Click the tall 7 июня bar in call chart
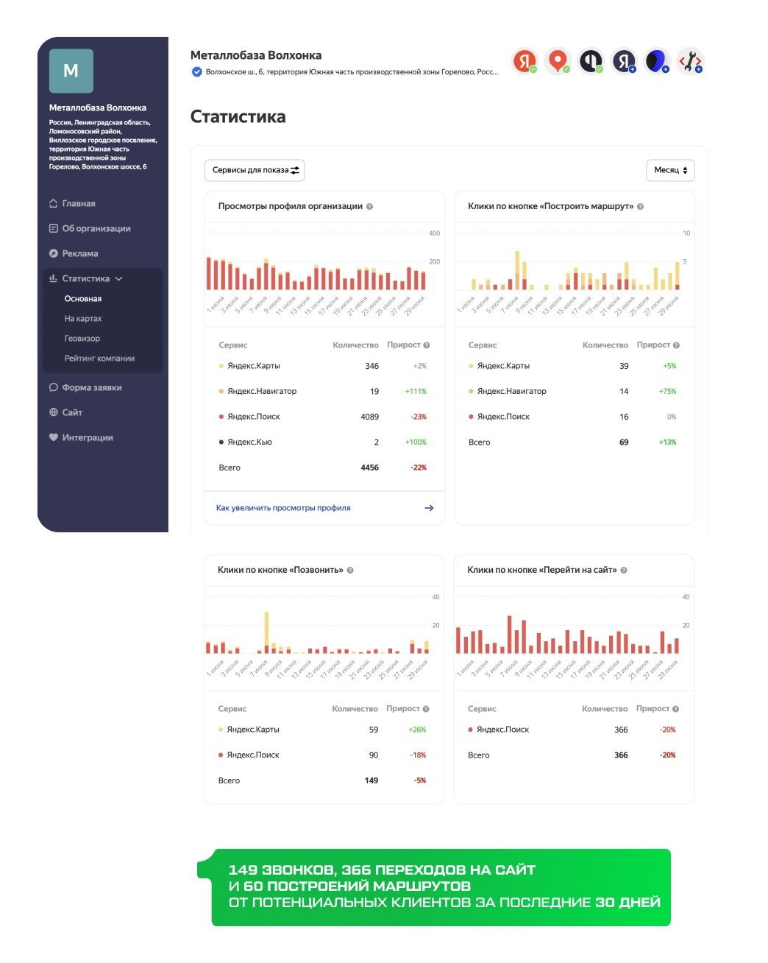The height and width of the screenshot is (963, 768). (x=266, y=632)
